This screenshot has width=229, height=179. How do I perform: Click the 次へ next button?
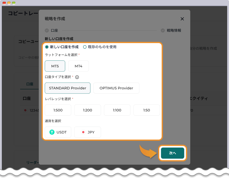pos(173,153)
